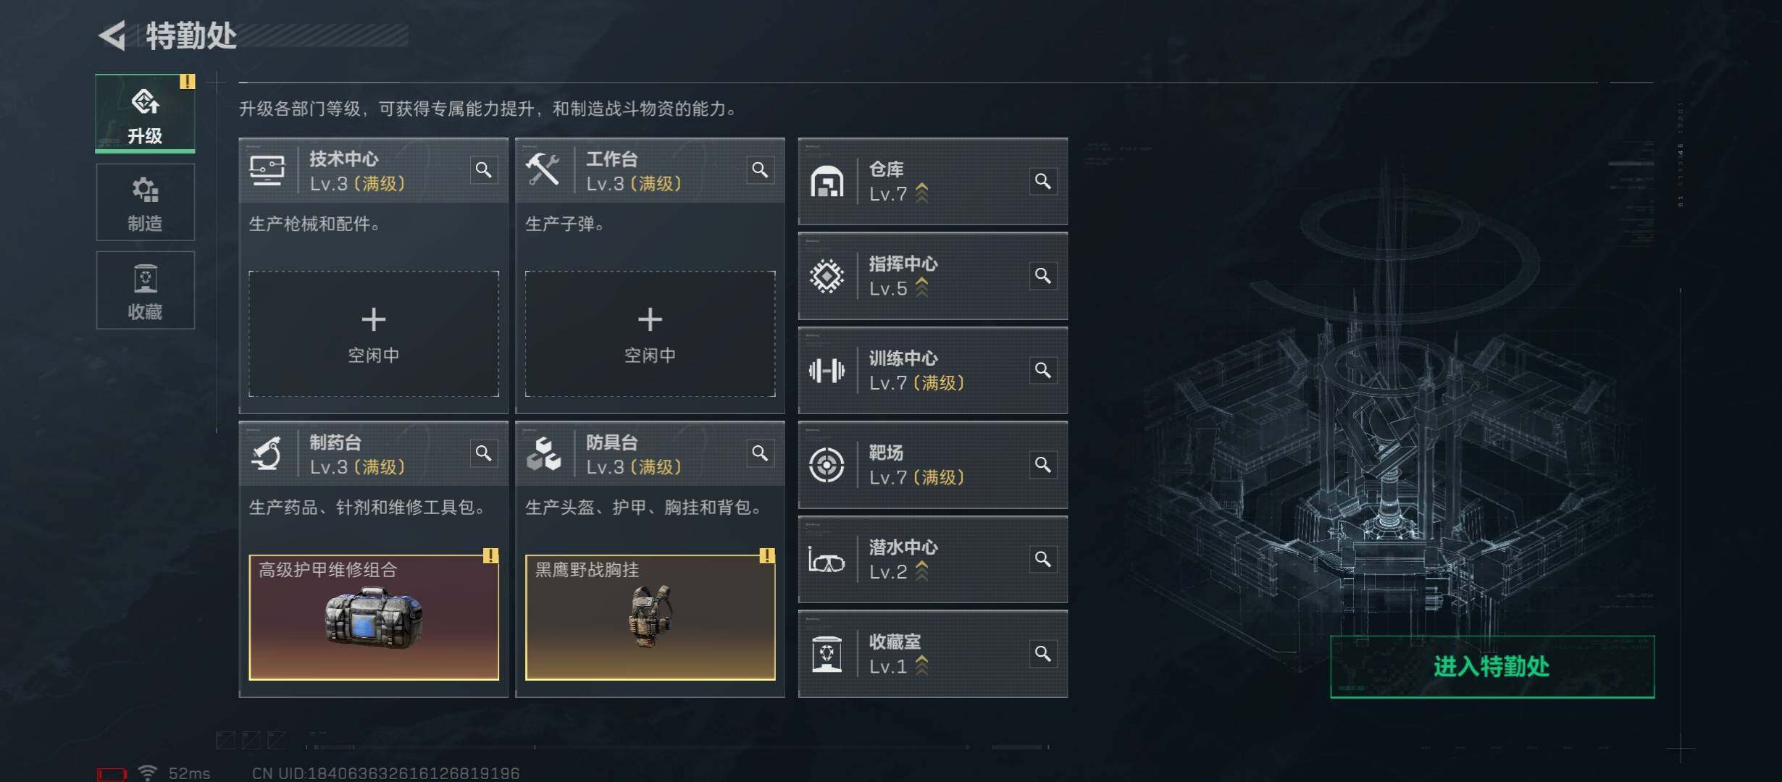Screen dimensions: 1782x782
Task: Click the back arrow beside 特勤处
Action: pyautogui.click(x=113, y=35)
